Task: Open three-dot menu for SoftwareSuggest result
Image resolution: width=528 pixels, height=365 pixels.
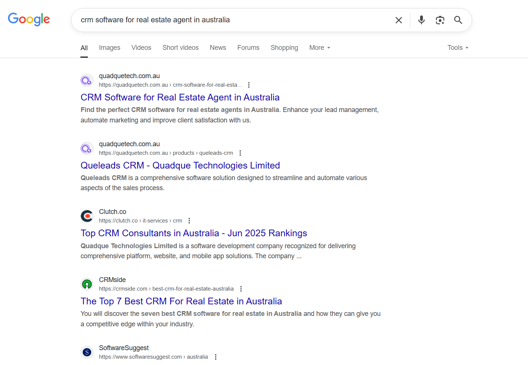Action: pyautogui.click(x=215, y=357)
